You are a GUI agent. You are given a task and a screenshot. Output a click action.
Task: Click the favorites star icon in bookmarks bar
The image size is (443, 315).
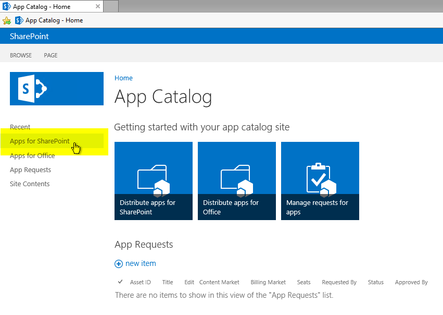click(7, 21)
